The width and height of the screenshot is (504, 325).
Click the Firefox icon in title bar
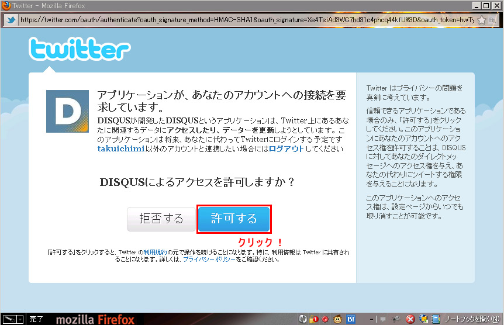6,5
